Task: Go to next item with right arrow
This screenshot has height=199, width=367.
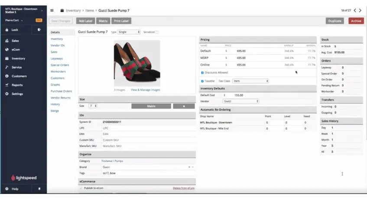Action: [x=361, y=10]
